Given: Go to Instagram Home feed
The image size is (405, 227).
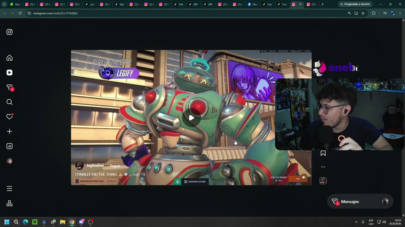Looking at the screenshot, I should [9, 58].
